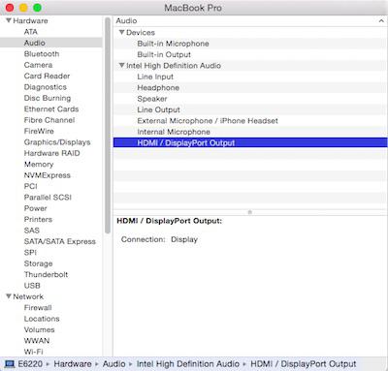This screenshot has height=371, width=388.
Task: Select SPI in sidebar
Action: coord(30,253)
